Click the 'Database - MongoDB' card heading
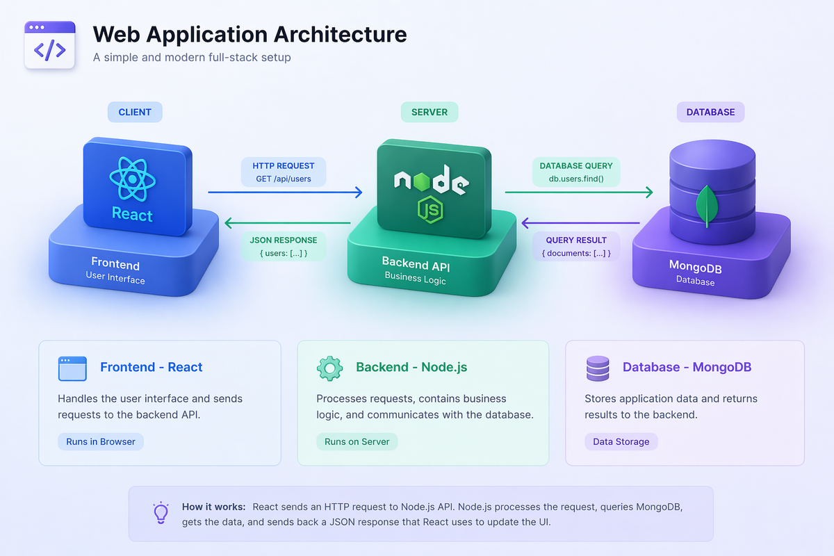 pos(687,367)
